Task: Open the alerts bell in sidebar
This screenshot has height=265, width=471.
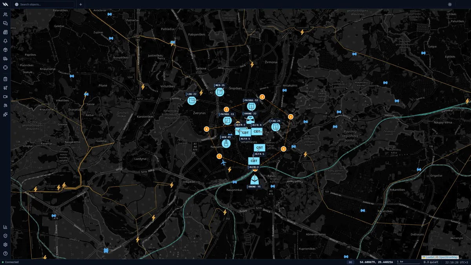Action: [x=5, y=41]
